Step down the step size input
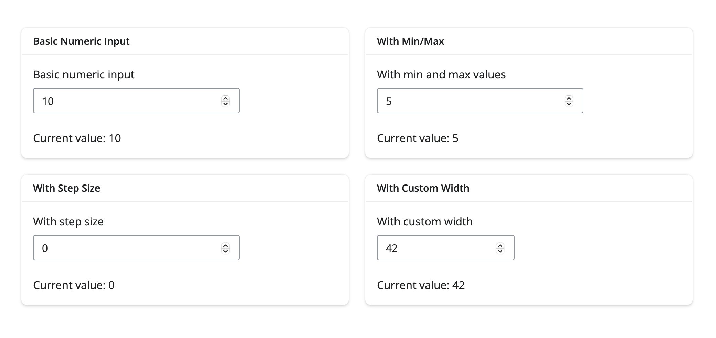 tap(225, 251)
